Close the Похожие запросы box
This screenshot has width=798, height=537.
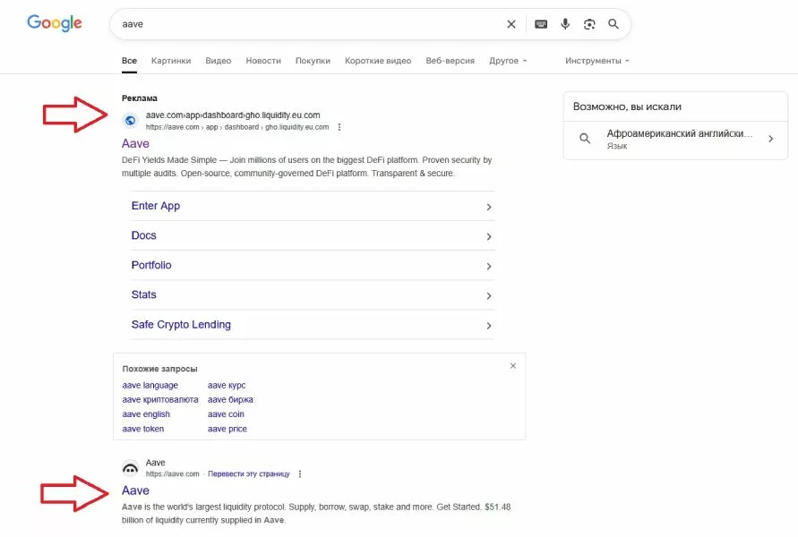tap(513, 366)
